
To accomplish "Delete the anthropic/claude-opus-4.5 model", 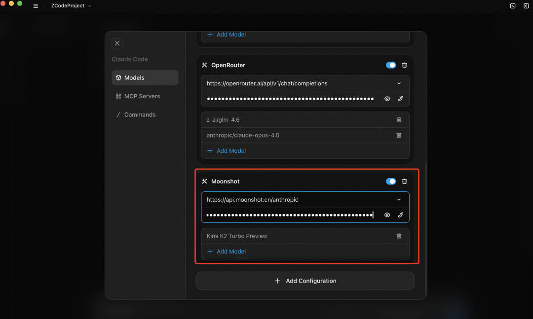I will (399, 135).
